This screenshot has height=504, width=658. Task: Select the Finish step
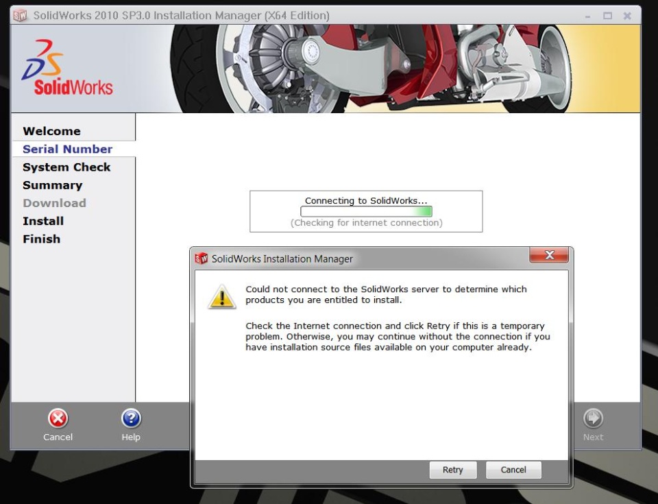(42, 239)
